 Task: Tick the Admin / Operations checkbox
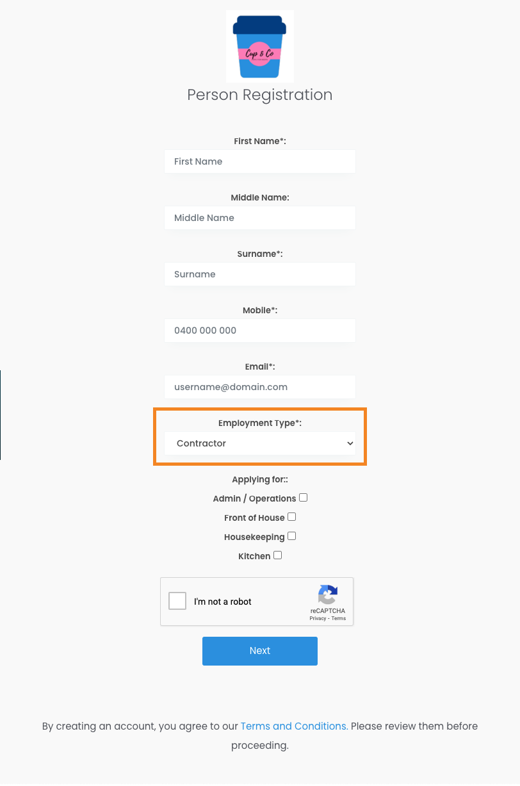pos(304,498)
